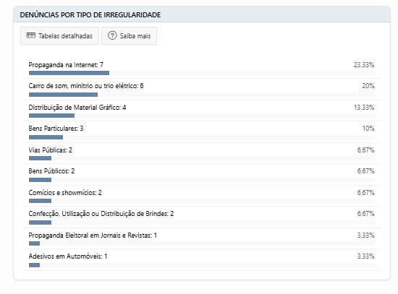Click Propaganda Eleitoral em Jornais e Revistas
Image resolution: width=398 pixels, height=294 pixels.
93,235
